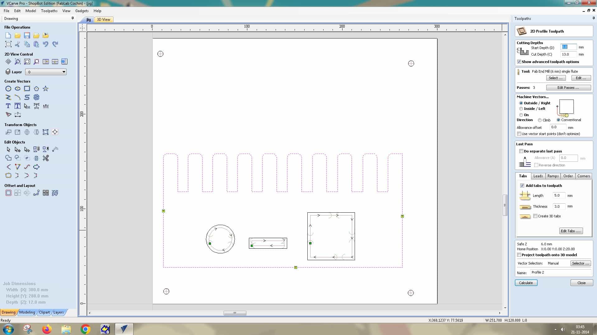This screenshot has width=597, height=335.
Task: Select the Draw Curve S-shaped tool
Action: [x=27, y=97]
